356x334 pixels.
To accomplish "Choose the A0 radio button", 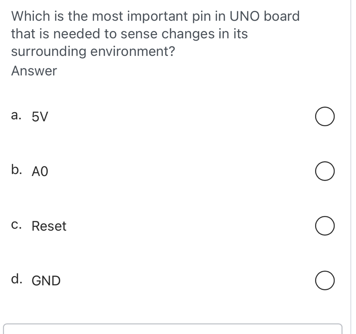I will (x=324, y=173).
